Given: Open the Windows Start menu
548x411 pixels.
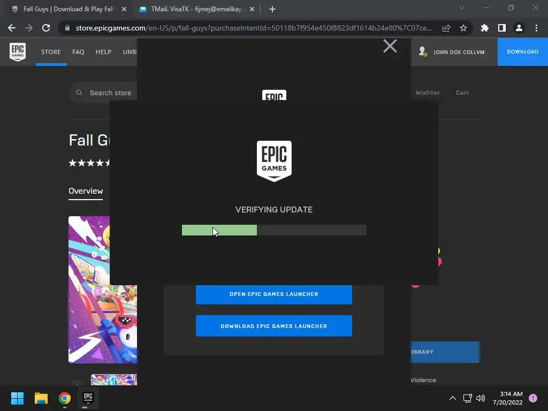Looking at the screenshot, I should click(x=17, y=398).
